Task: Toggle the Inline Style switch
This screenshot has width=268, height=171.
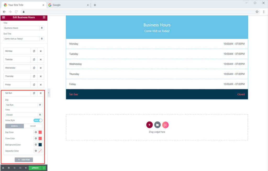Action: 38,120
